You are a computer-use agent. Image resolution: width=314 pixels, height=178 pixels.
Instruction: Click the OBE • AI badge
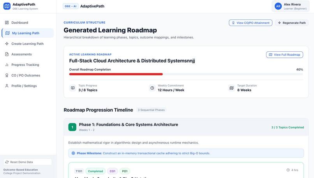[71, 6]
